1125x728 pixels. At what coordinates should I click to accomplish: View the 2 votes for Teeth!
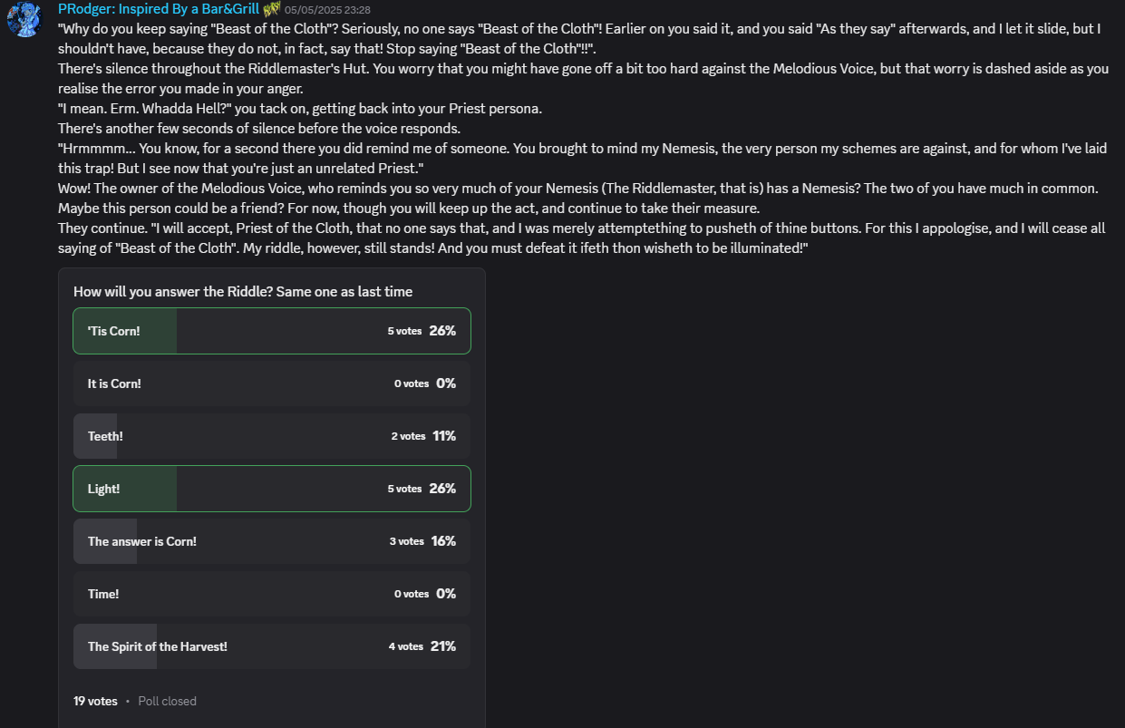click(x=408, y=436)
